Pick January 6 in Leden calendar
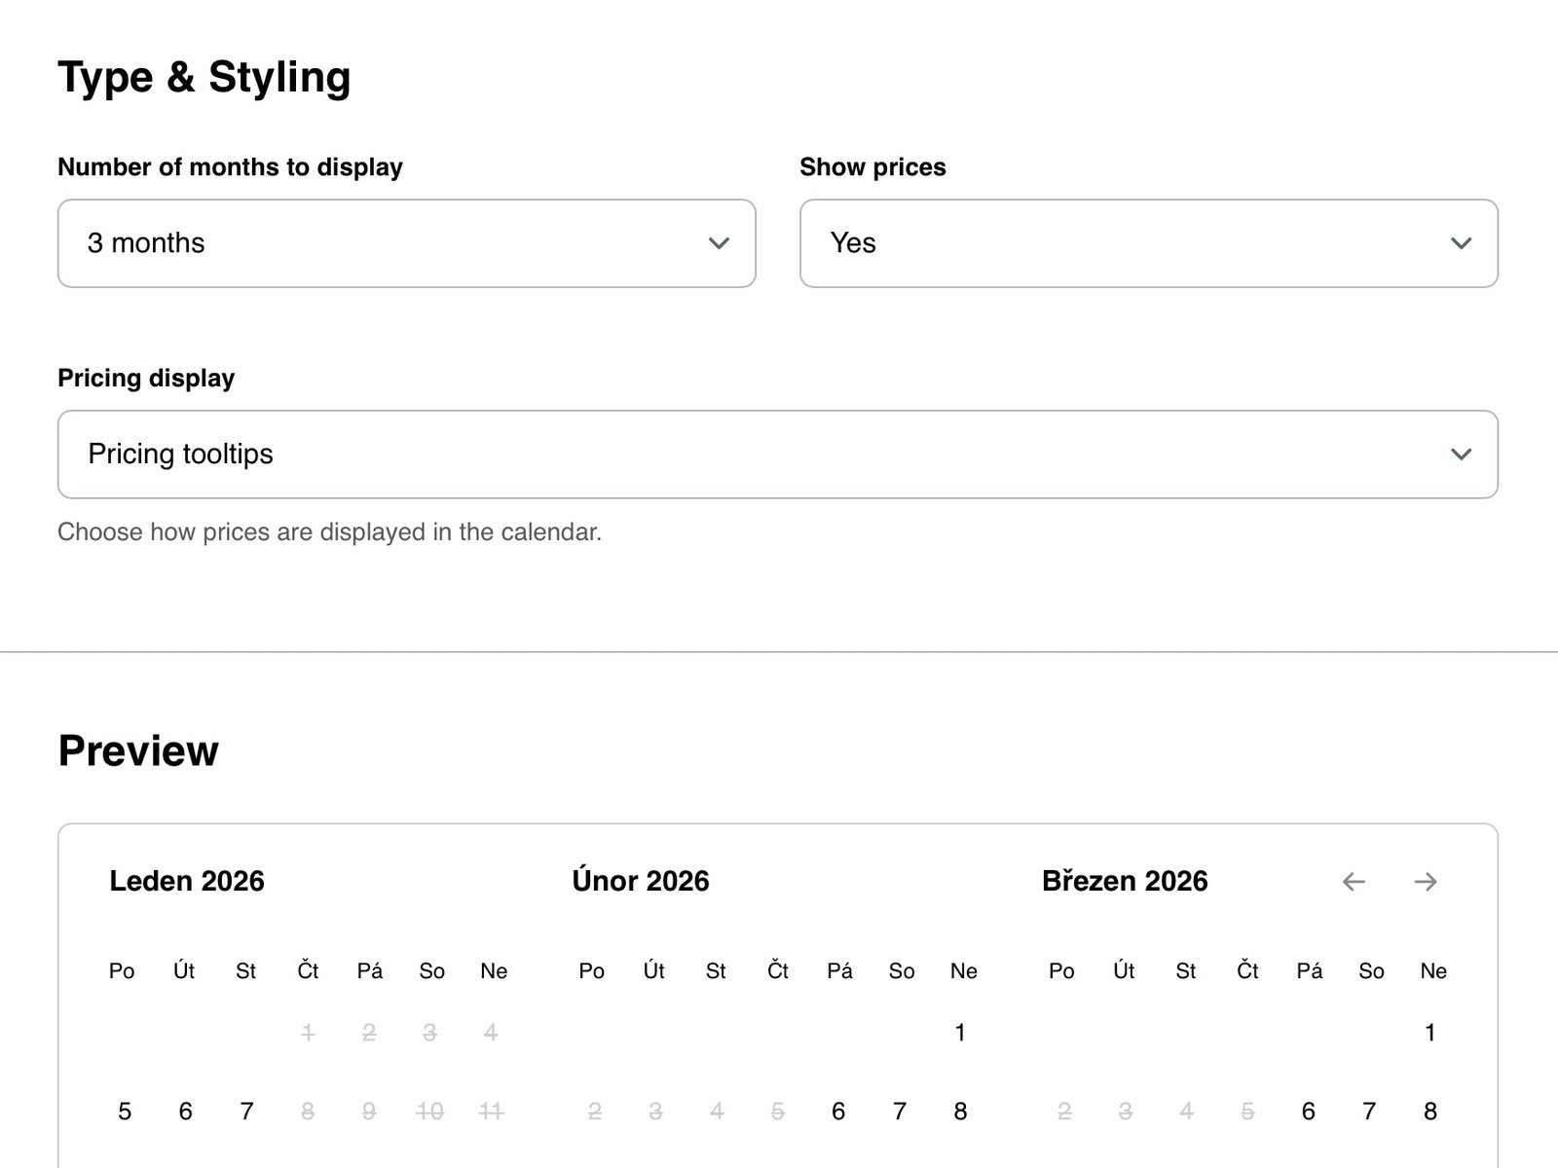This screenshot has width=1558, height=1168. (x=186, y=1112)
